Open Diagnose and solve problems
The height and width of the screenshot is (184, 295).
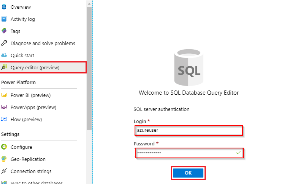click(x=43, y=44)
